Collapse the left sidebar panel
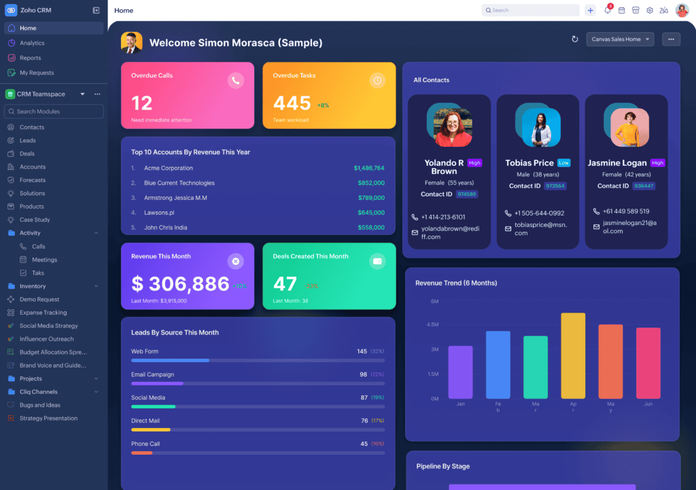Image resolution: width=696 pixels, height=490 pixels. coord(96,10)
